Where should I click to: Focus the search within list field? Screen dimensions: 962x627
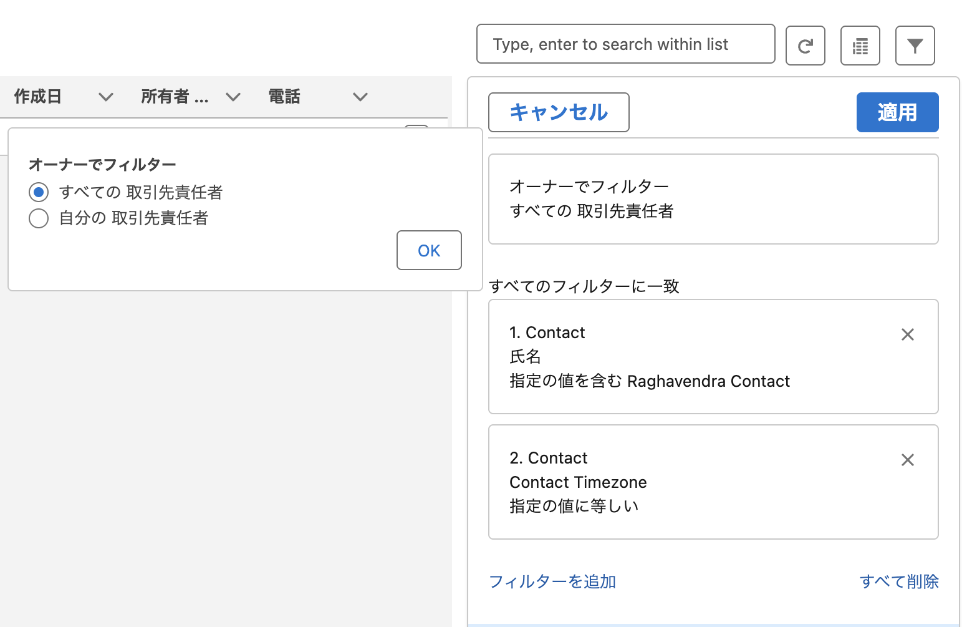(625, 44)
